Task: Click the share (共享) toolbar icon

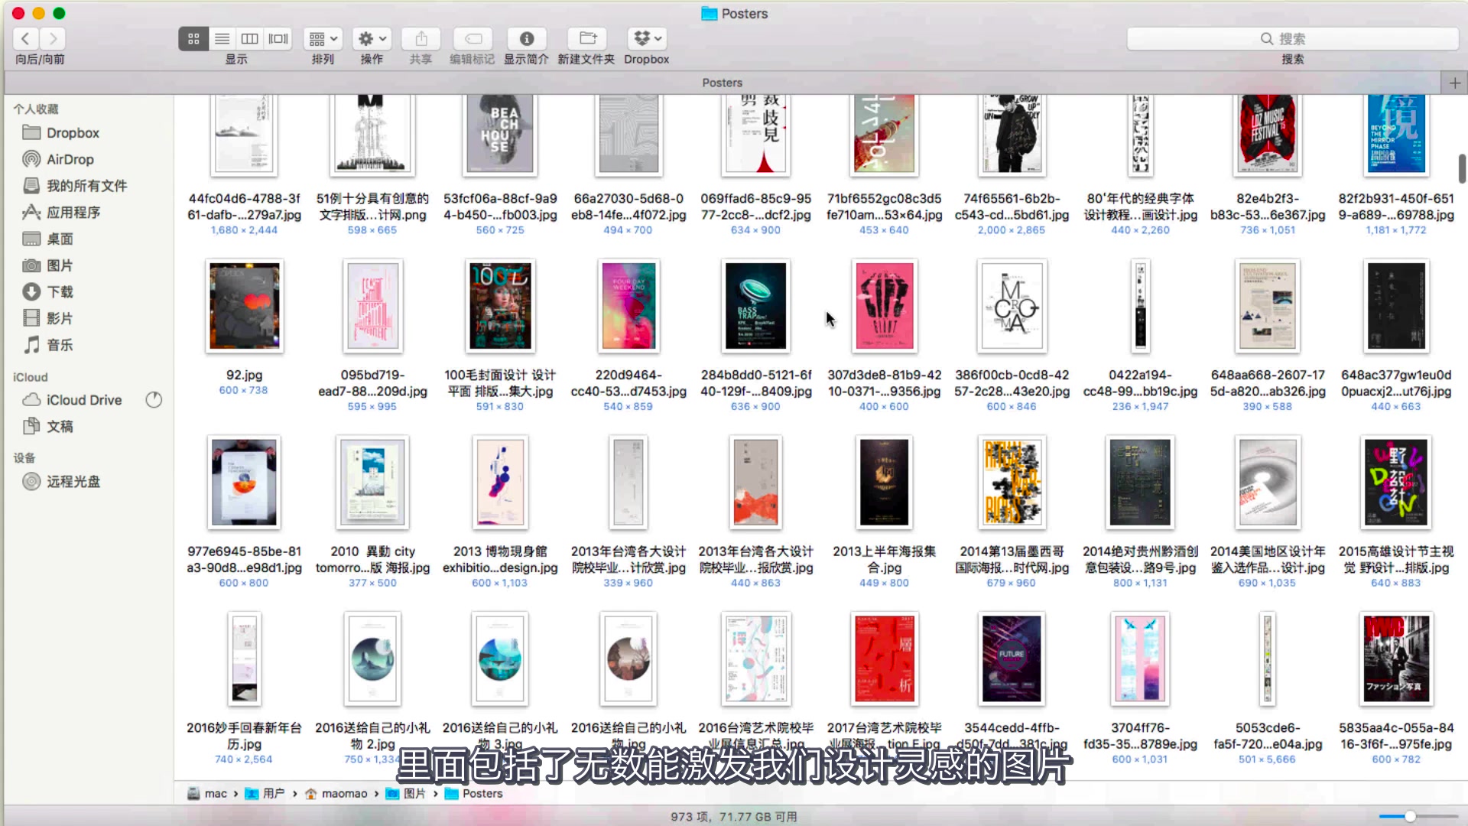Action: pyautogui.click(x=421, y=38)
